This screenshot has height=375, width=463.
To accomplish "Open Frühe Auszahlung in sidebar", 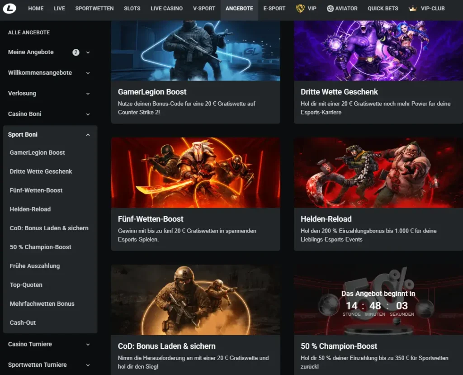I will coord(34,266).
